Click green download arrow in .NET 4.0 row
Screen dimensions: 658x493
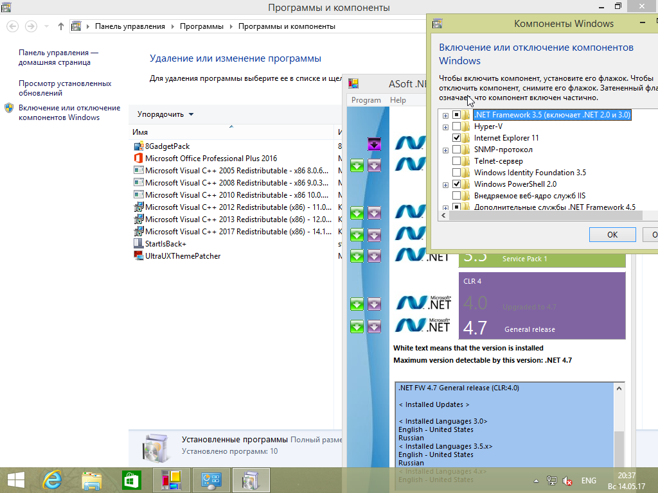point(357,304)
